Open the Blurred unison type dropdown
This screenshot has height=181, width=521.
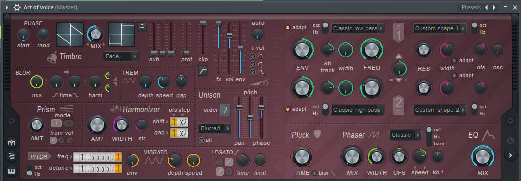click(x=215, y=128)
